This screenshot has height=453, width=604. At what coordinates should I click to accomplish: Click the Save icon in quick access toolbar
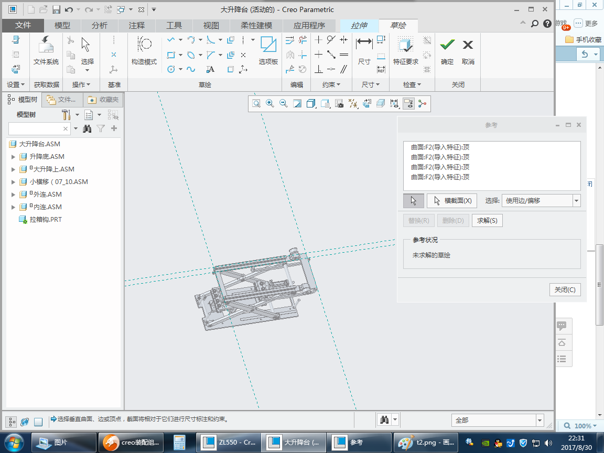(56, 9)
